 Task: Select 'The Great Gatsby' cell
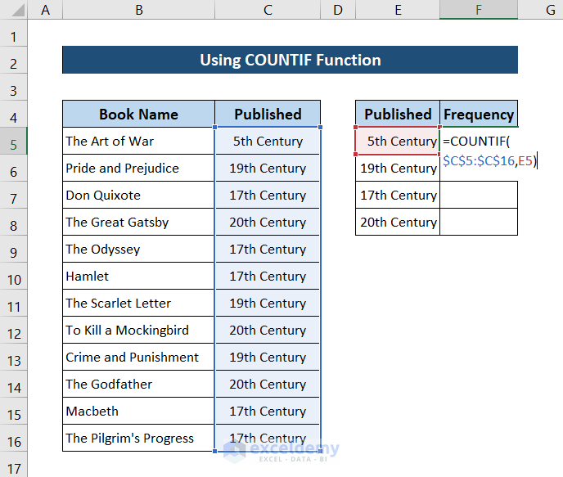pos(139,222)
